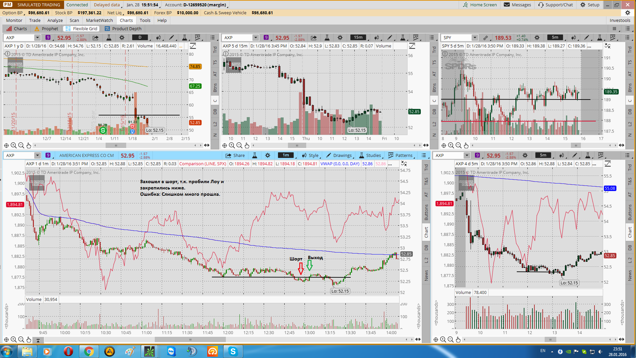Screen dimensions: 636x358
Task: Open the Flexible Grid sub-tab
Action: coord(81,29)
